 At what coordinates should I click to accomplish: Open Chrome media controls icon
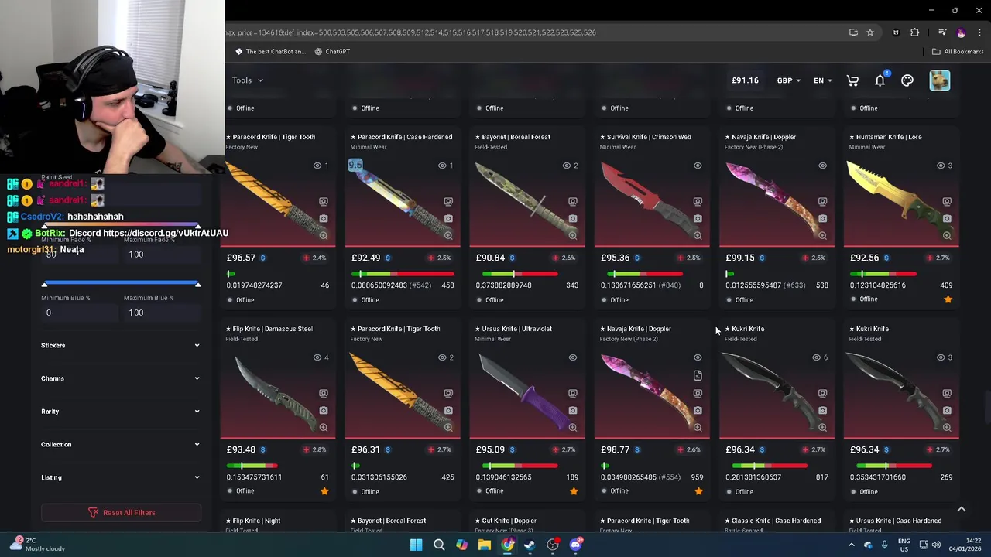coord(942,32)
